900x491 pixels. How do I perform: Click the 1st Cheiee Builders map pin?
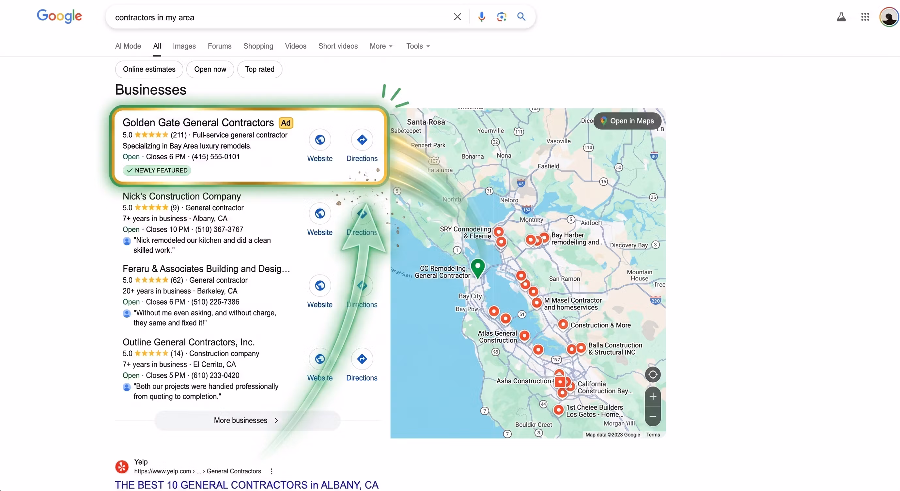point(559,410)
